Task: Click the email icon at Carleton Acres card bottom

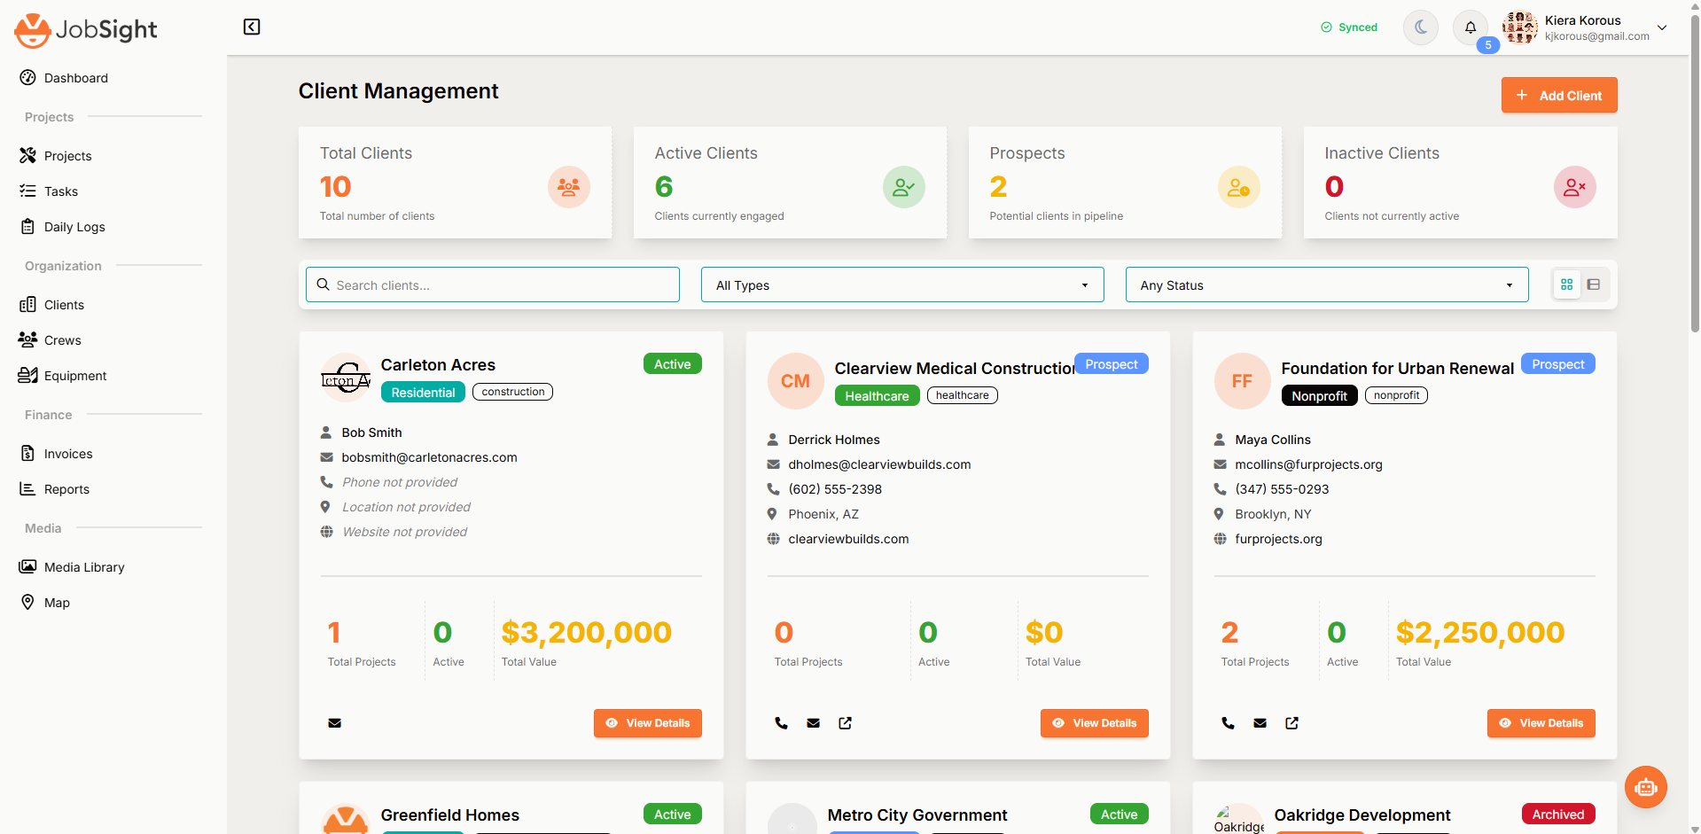Action: tap(334, 723)
